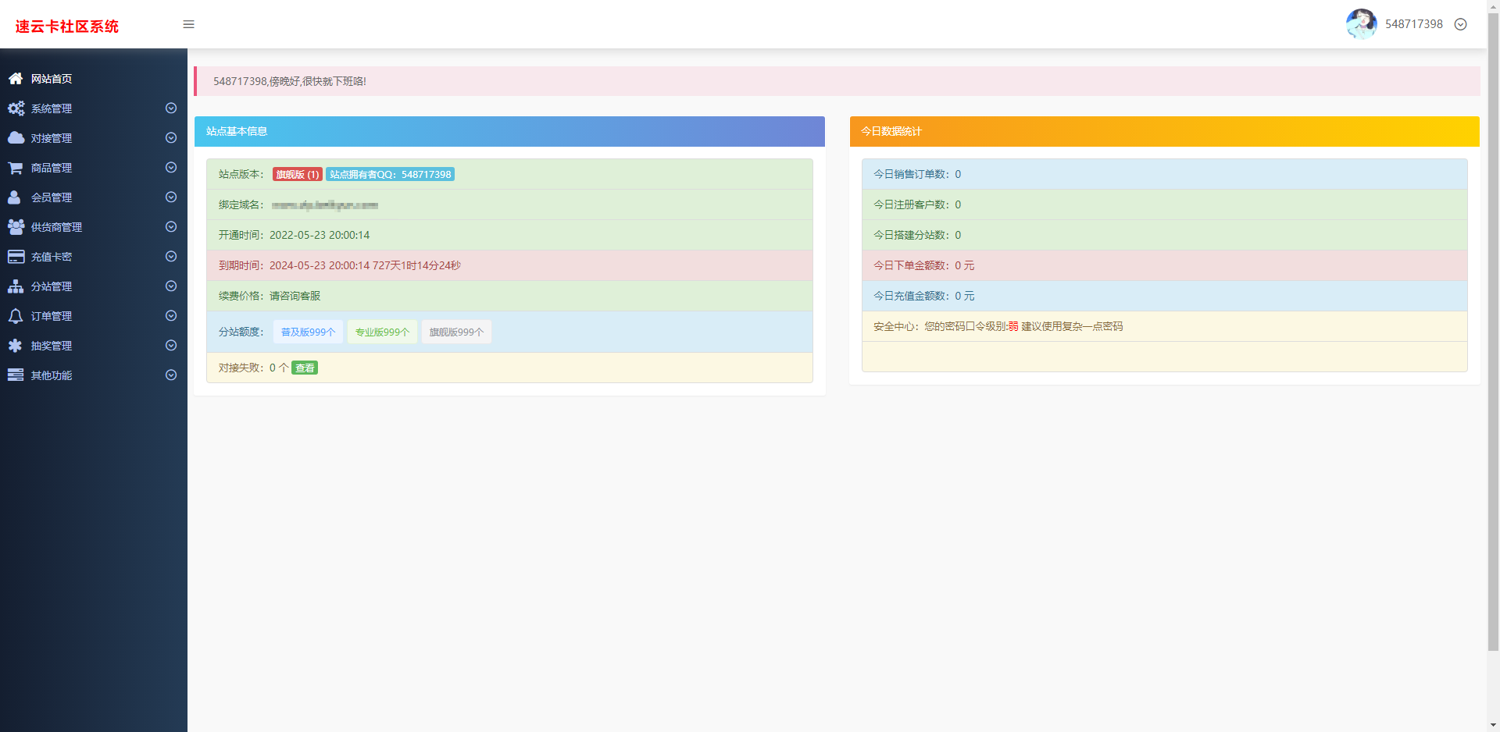Screen dimensions: 1500x732
Task: Click the 供货商管理 users group icon
Action: [15, 227]
